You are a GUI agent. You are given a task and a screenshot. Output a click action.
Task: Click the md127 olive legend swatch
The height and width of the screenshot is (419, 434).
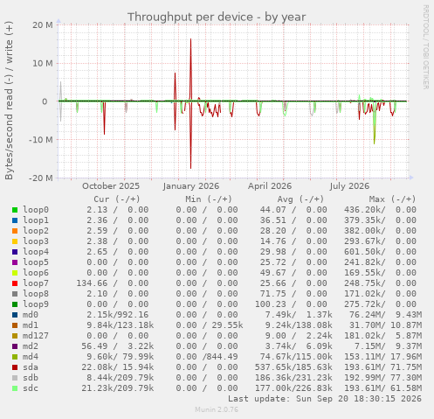click(15, 336)
